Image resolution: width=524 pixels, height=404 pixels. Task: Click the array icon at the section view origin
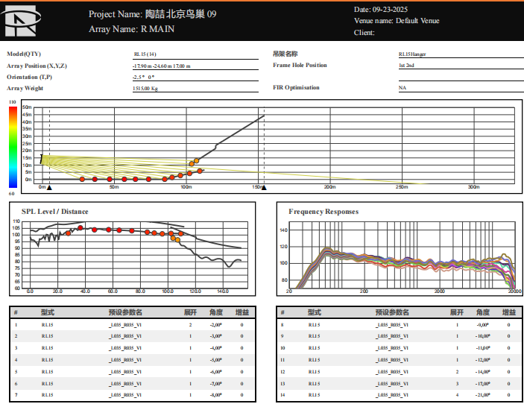click(x=42, y=159)
